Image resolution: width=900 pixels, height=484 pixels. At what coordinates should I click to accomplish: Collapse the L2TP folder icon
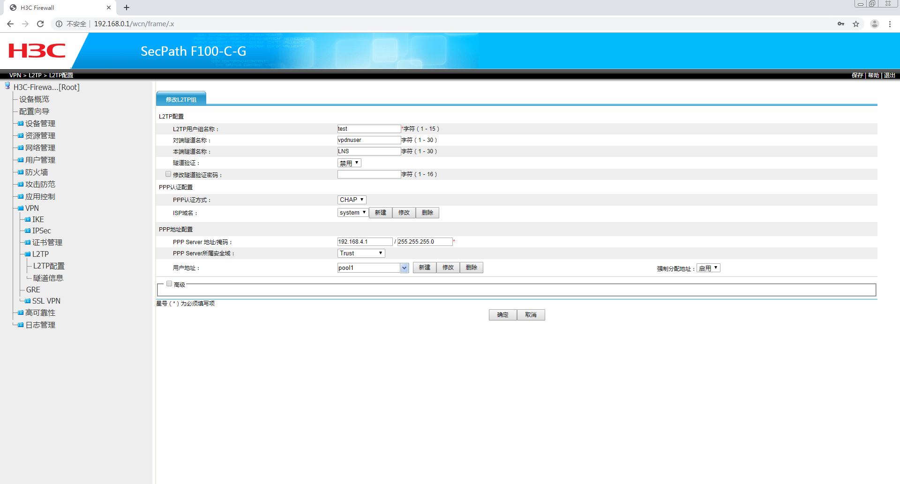[28, 254]
